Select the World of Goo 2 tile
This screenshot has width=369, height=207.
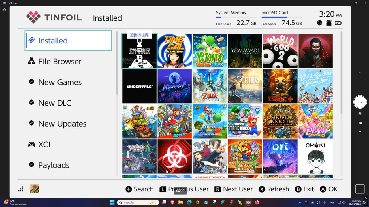click(280, 51)
